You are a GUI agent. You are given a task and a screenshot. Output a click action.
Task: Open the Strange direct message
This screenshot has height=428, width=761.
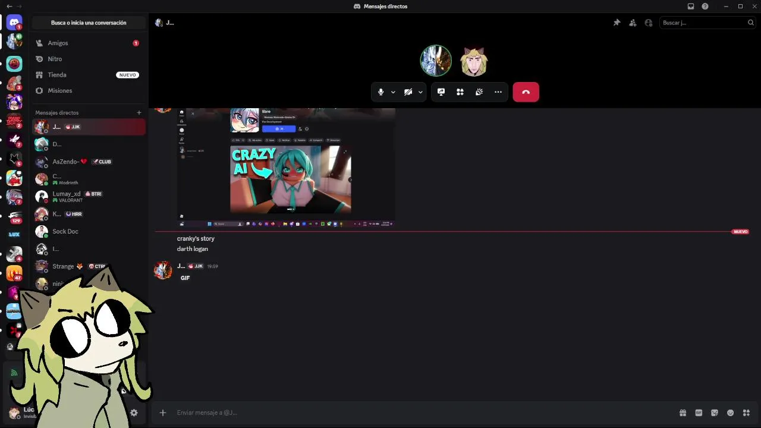(88, 266)
